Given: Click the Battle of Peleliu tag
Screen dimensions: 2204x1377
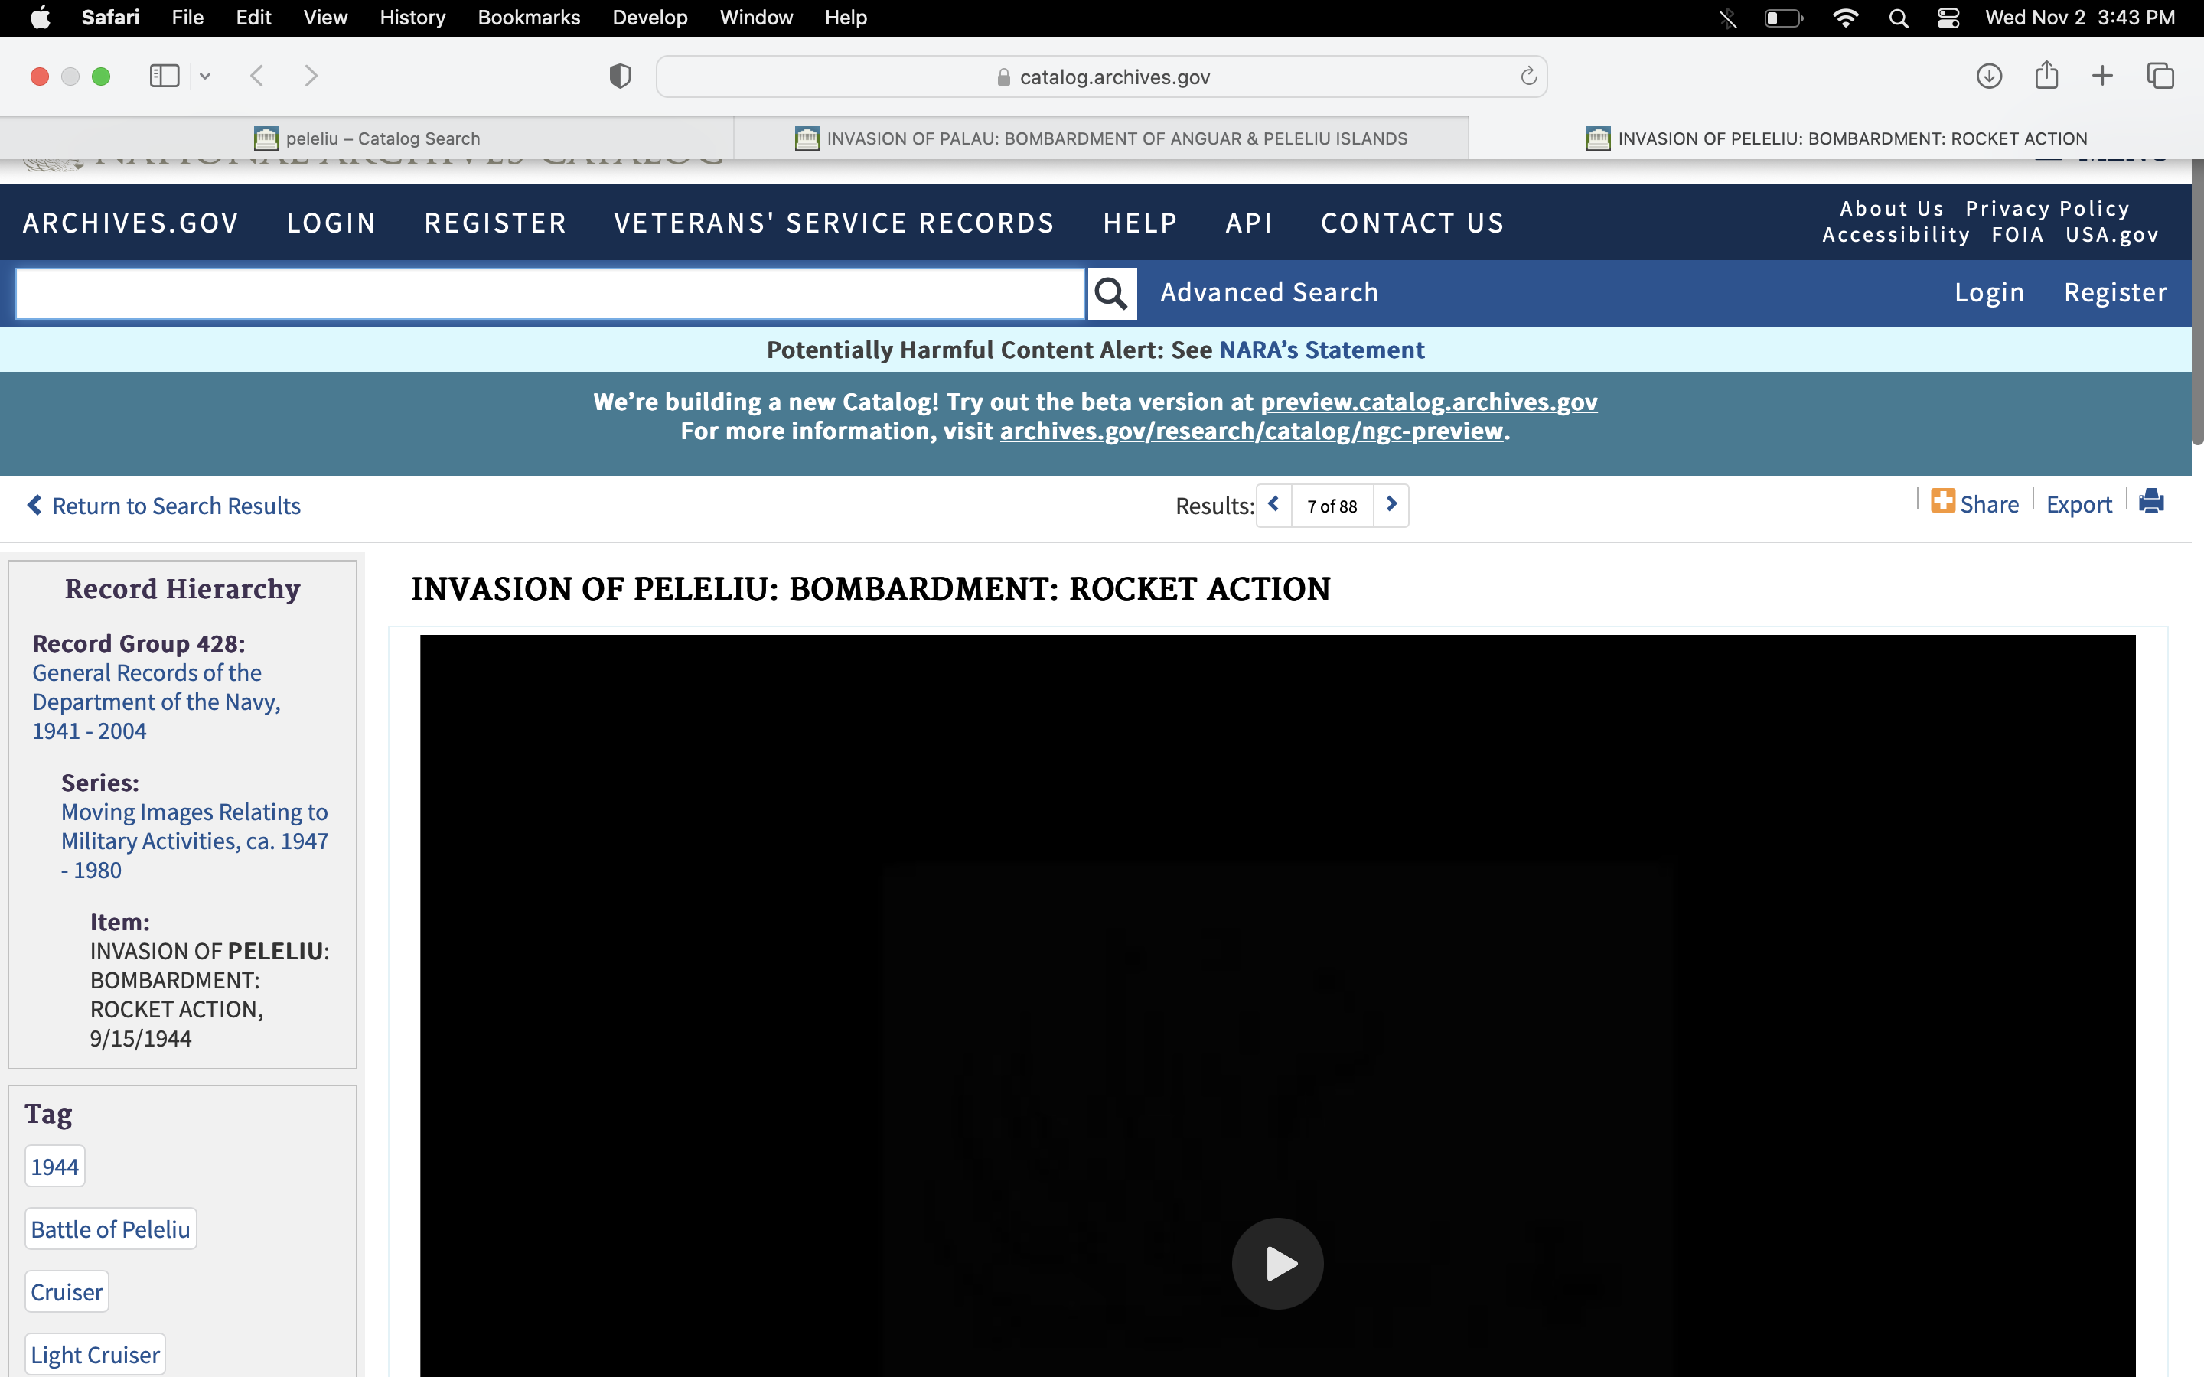Looking at the screenshot, I should [x=110, y=1229].
